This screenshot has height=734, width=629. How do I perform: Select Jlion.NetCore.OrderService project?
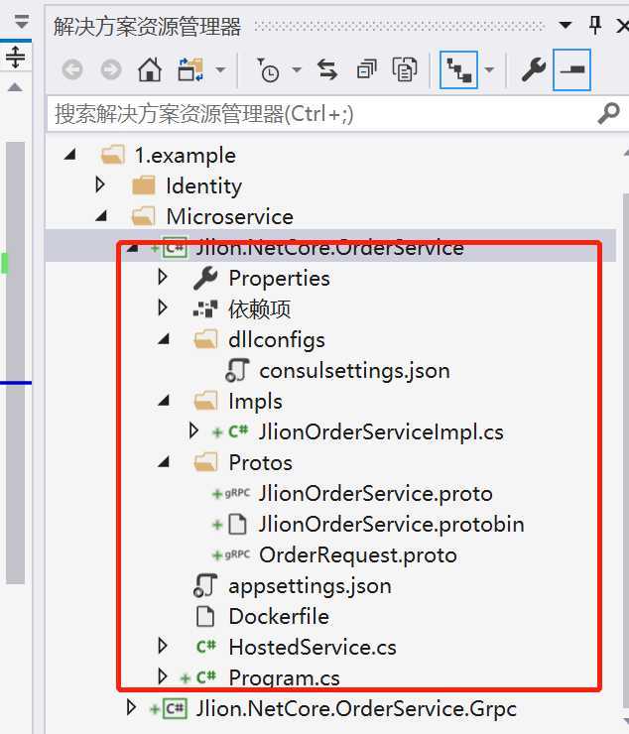[x=330, y=247]
